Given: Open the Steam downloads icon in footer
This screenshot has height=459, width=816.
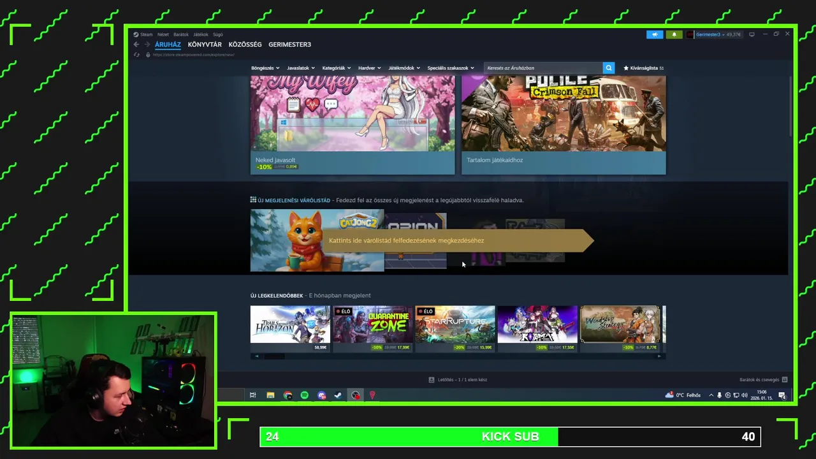Looking at the screenshot, I should click(432, 379).
